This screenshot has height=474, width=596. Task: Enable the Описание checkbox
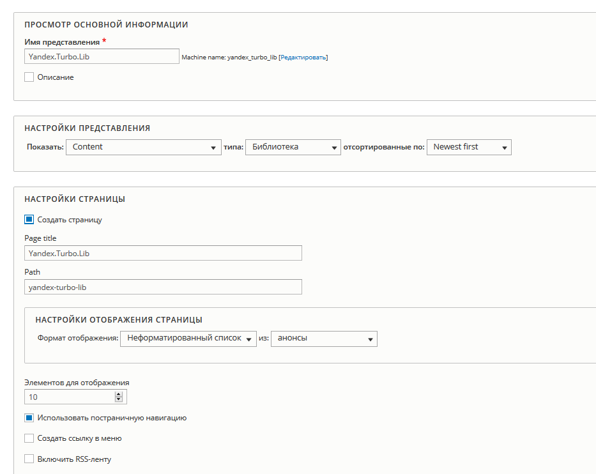coord(29,77)
